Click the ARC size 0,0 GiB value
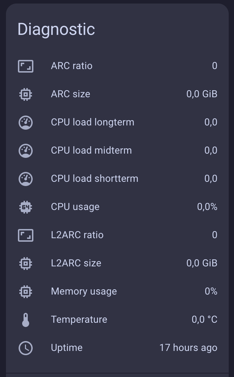 [x=202, y=94]
